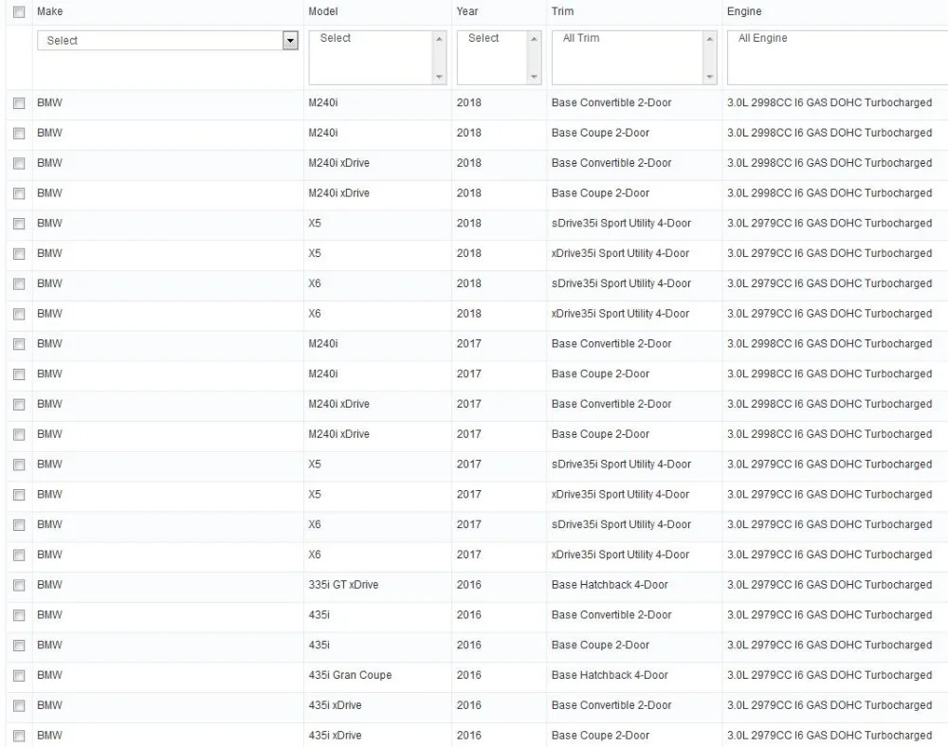Check the 2018 M240i Base Coupe row
The image size is (948, 747).
[x=19, y=134]
